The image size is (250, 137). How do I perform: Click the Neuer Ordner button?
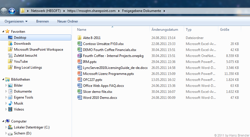68,21
